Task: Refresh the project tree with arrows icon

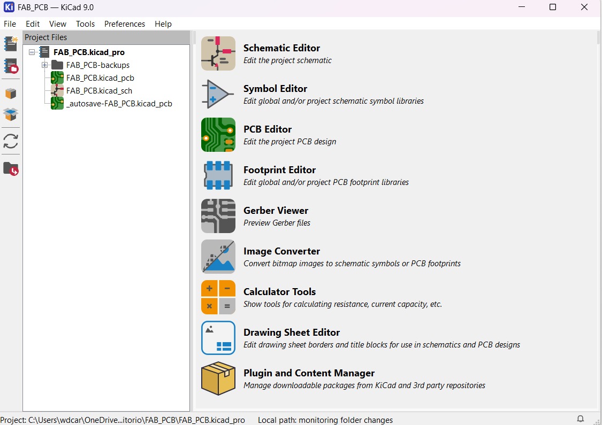Action: pyautogui.click(x=11, y=141)
